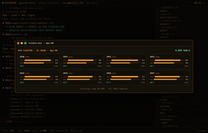This screenshot has width=208, height=133.
Task: Collapse the scheduler/ folder
Action: [166, 120]
